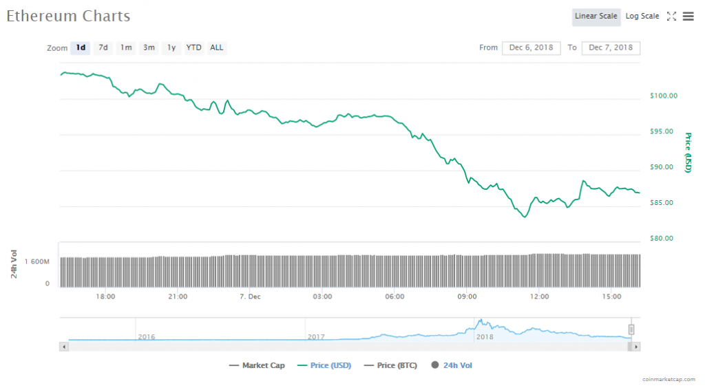Viewport: 705px width, 390px height.
Task: Select the 7d zoom range
Action: coord(103,48)
